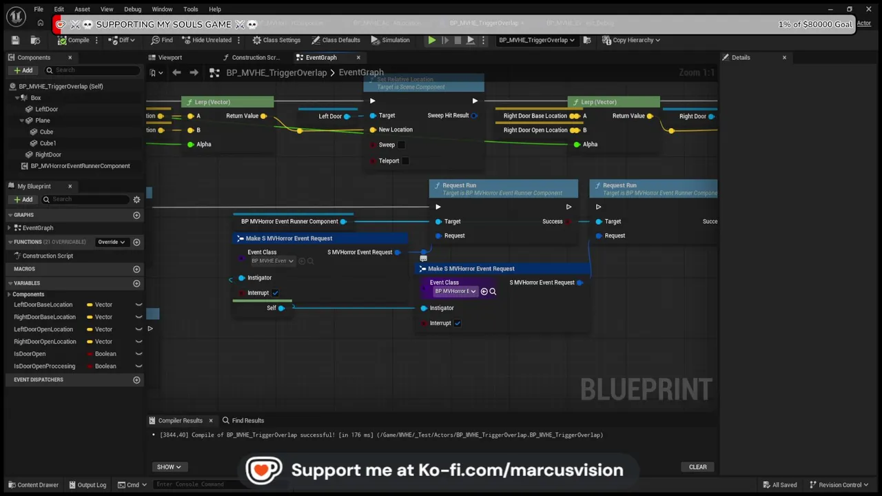882x496 pixels.
Task: Click the Stop playback button
Action: pos(458,40)
